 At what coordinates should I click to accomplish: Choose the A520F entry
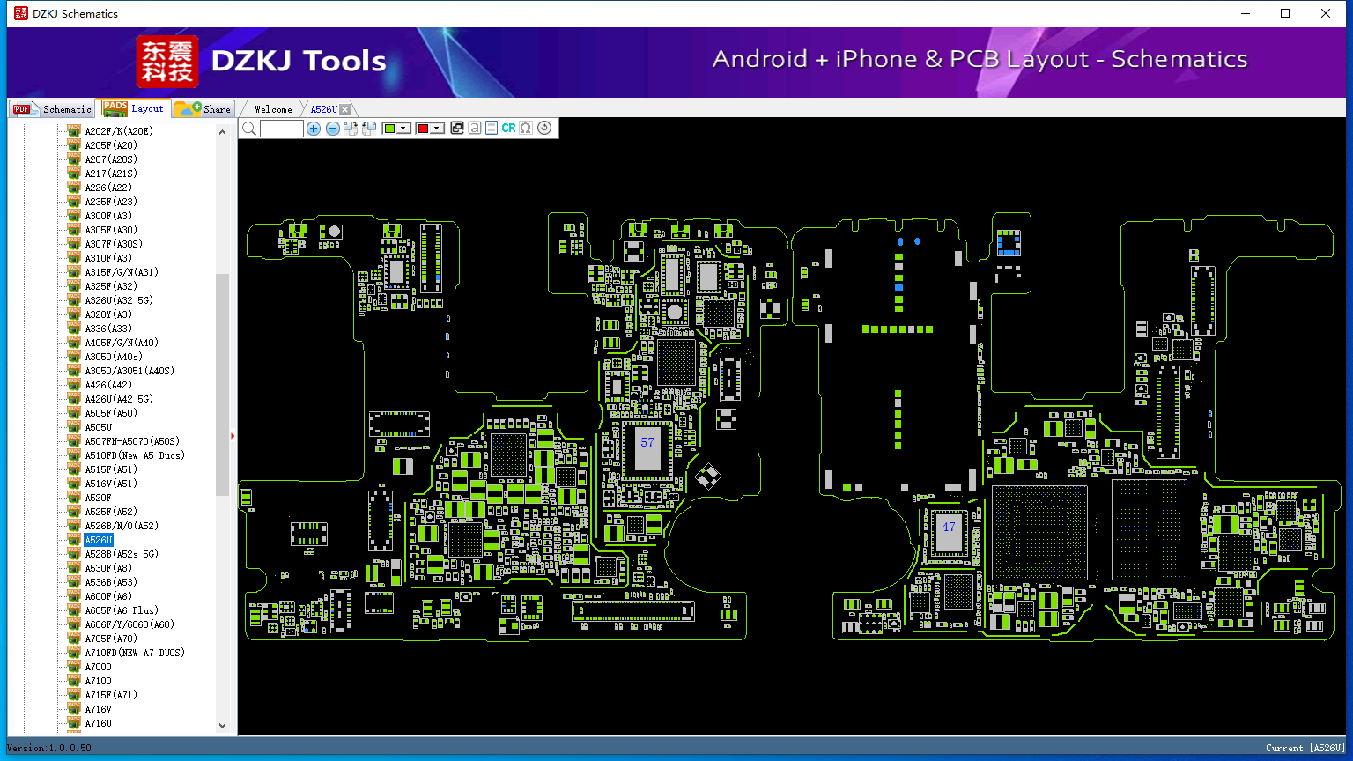[x=99, y=498]
